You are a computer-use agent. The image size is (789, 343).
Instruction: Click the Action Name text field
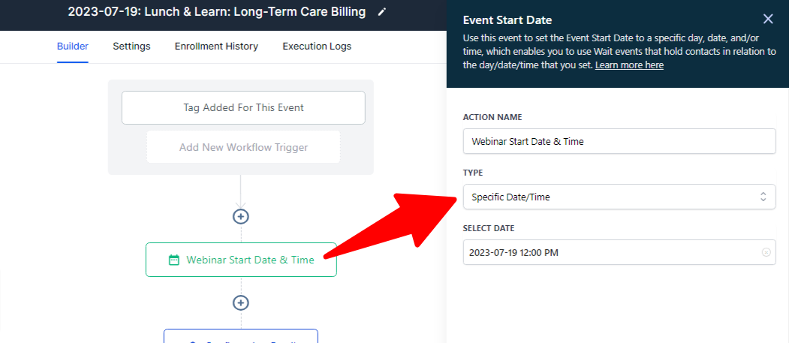tap(619, 142)
